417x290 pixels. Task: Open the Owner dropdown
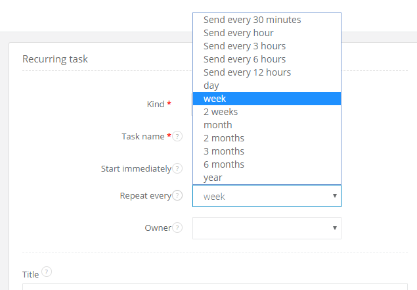coord(267,228)
